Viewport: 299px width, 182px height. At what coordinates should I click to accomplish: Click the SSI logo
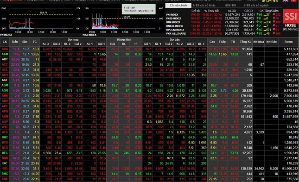click(x=290, y=16)
